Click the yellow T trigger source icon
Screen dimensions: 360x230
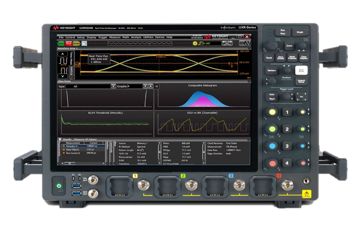[x=195, y=43]
